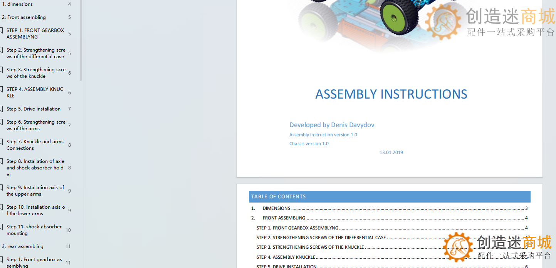556x268 pixels.
Task: Click bookmark icon next to Step 5 Drive installation
Action: 2,109
